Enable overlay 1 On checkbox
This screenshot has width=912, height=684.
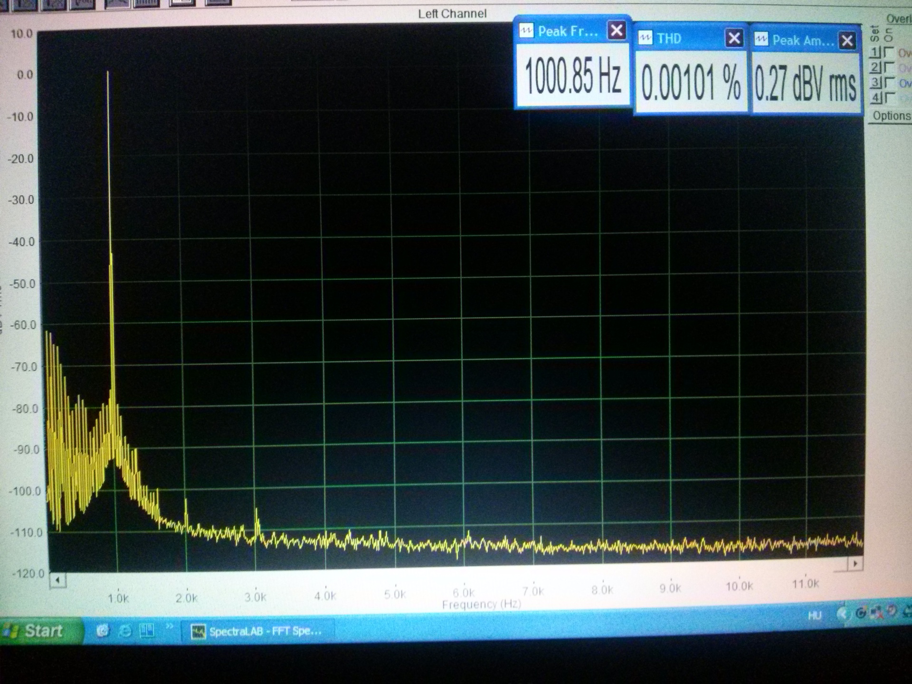tap(889, 51)
